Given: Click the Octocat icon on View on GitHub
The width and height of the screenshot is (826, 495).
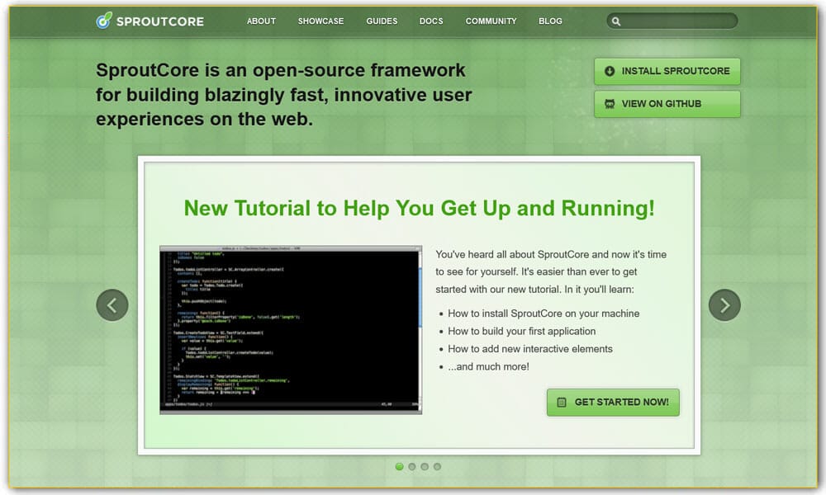Looking at the screenshot, I should [x=609, y=104].
